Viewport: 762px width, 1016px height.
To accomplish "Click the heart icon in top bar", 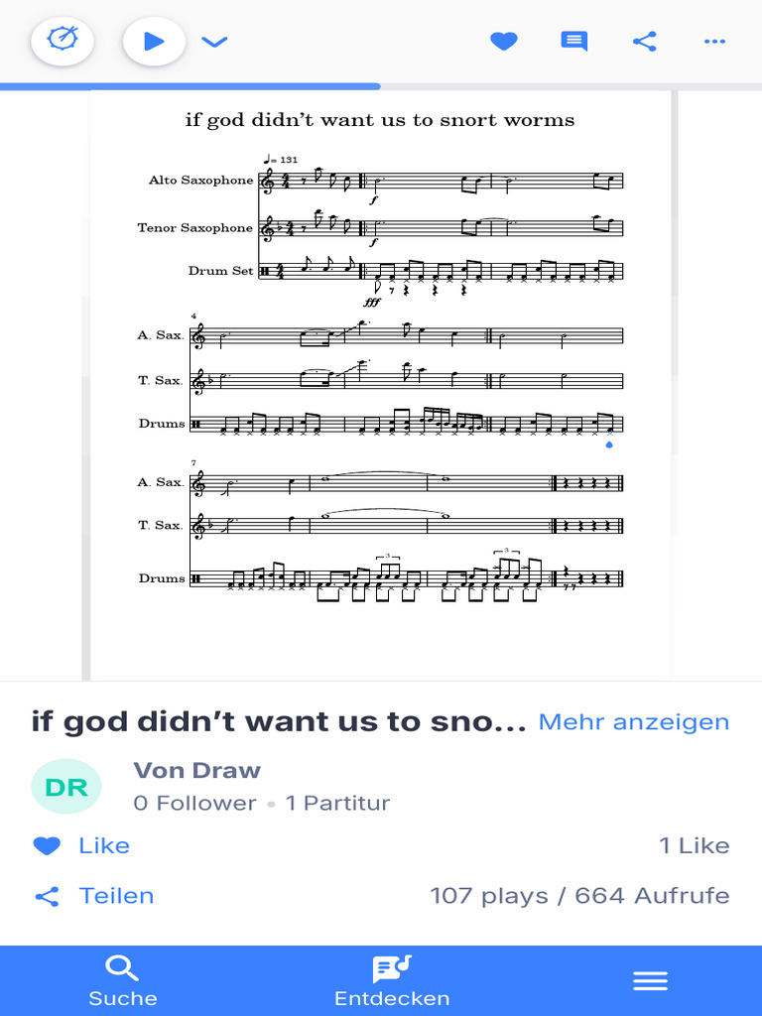I will [504, 42].
